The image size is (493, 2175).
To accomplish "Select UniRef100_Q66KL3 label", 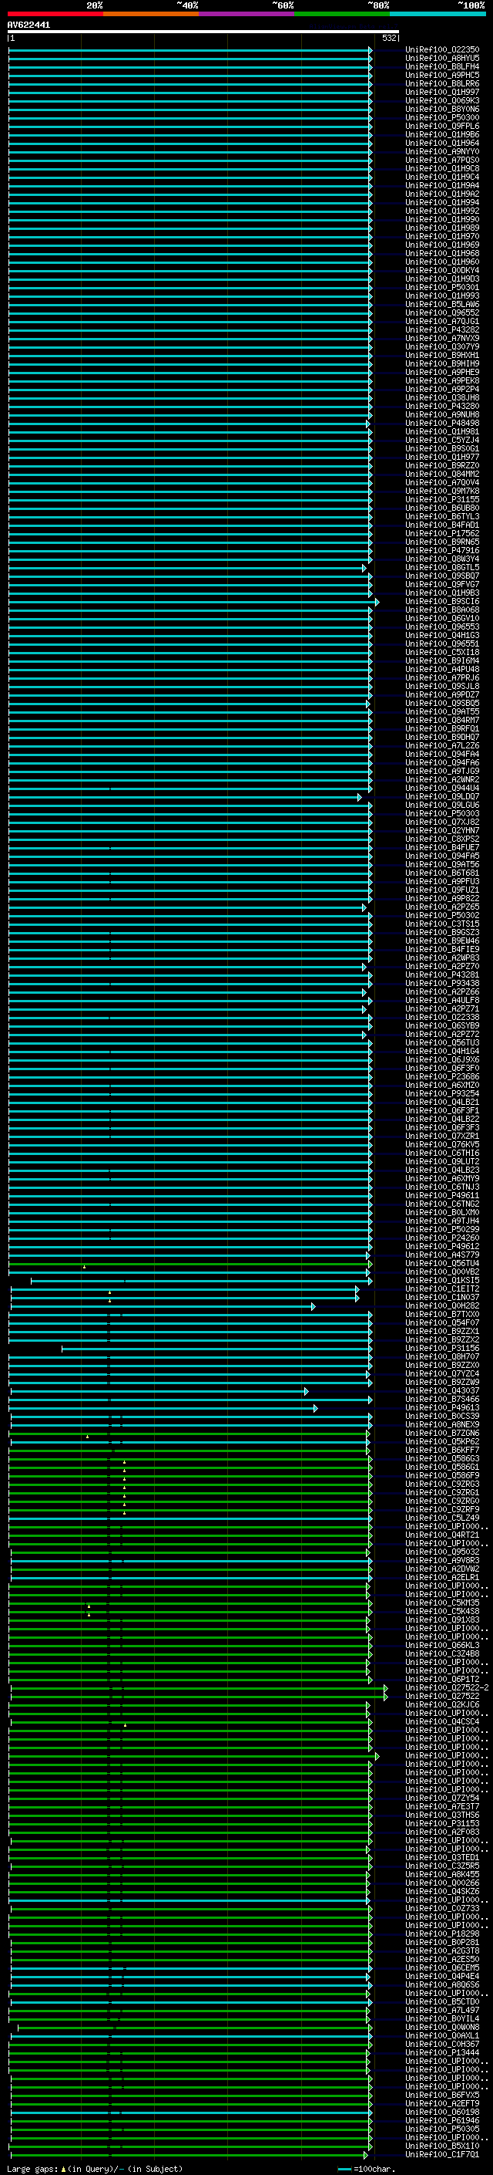I will click(442, 1646).
